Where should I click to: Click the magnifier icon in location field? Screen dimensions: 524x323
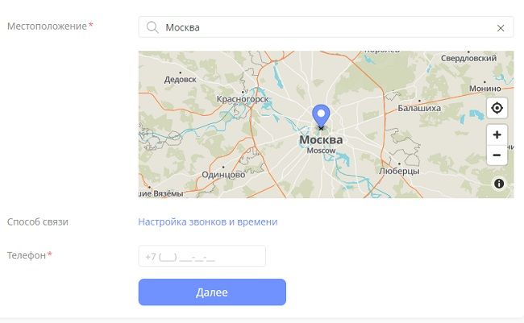(x=152, y=27)
